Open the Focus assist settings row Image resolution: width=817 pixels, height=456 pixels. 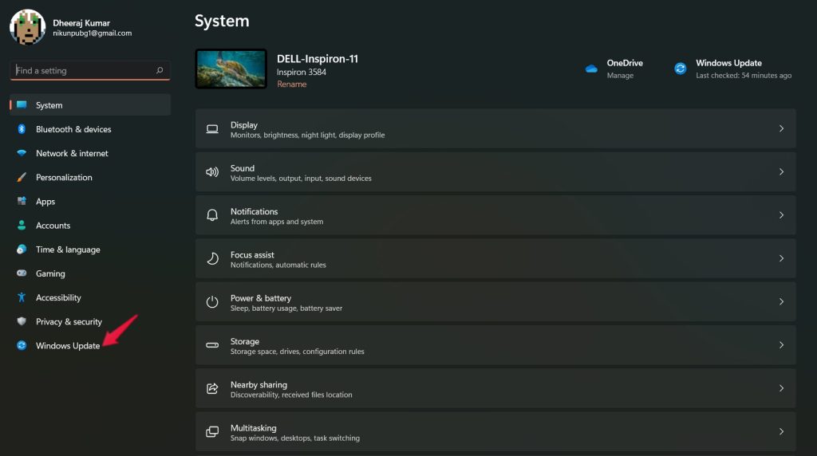pos(495,258)
